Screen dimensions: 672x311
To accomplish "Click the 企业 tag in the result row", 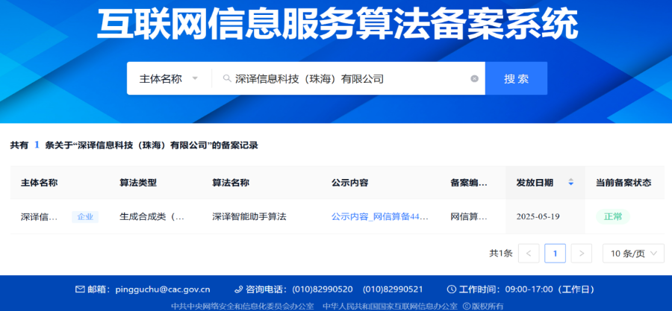I will 85,217.
